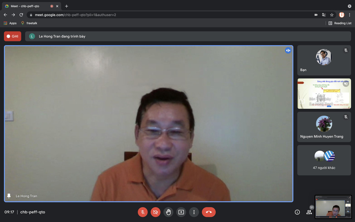The width and height of the screenshot is (355, 222).
Task: Unmute the microphone in the call controls
Action: click(143, 212)
